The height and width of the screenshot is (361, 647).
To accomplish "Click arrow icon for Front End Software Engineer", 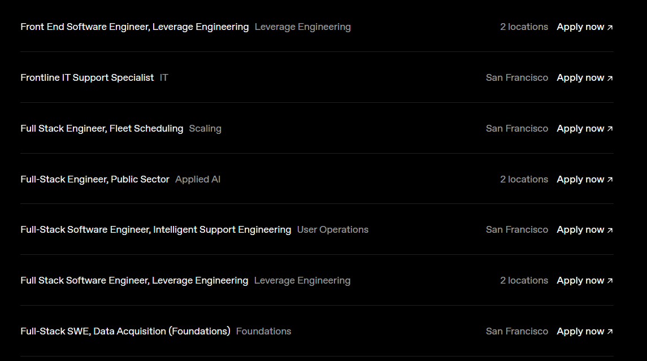I will tap(610, 28).
